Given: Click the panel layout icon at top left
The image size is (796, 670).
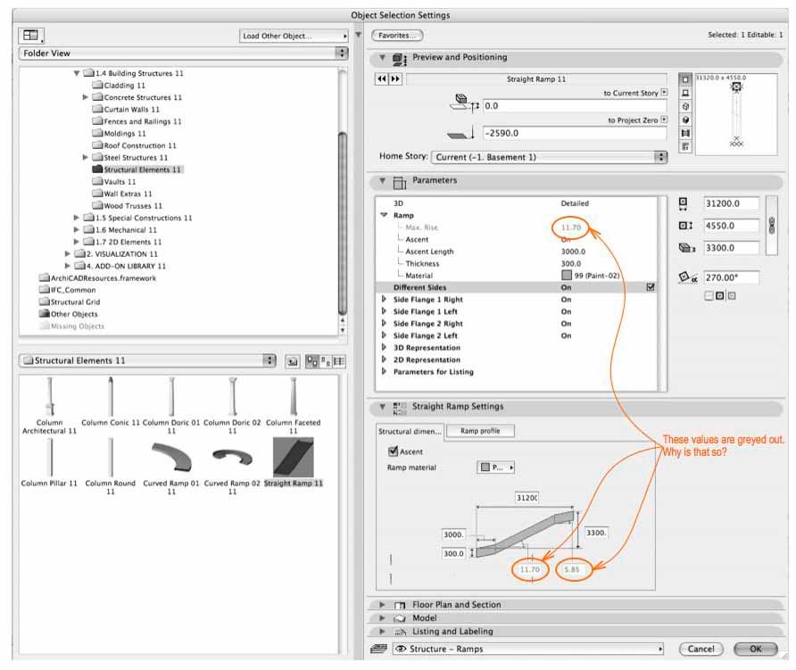Looking at the screenshot, I should tap(31, 35).
